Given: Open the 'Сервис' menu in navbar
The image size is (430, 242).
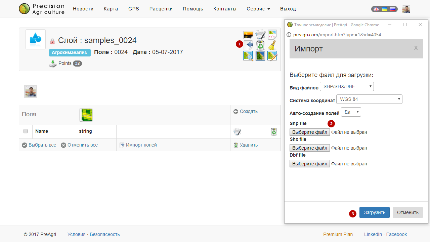Looking at the screenshot, I should coord(258,9).
